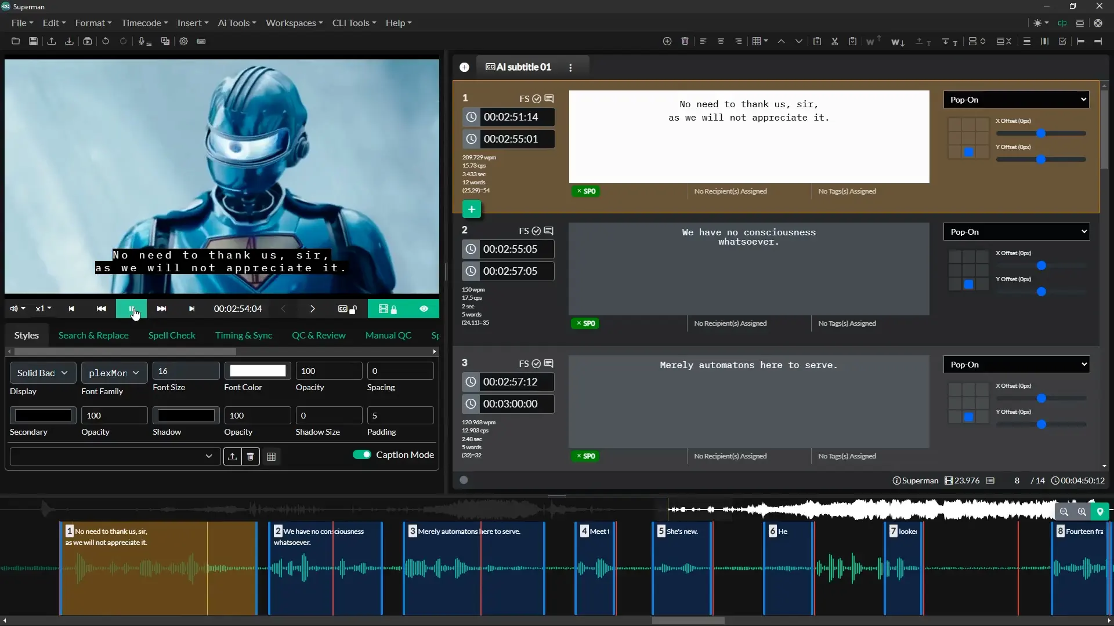Open the playback speed x1 dropdown
1114x626 pixels.
click(x=44, y=309)
